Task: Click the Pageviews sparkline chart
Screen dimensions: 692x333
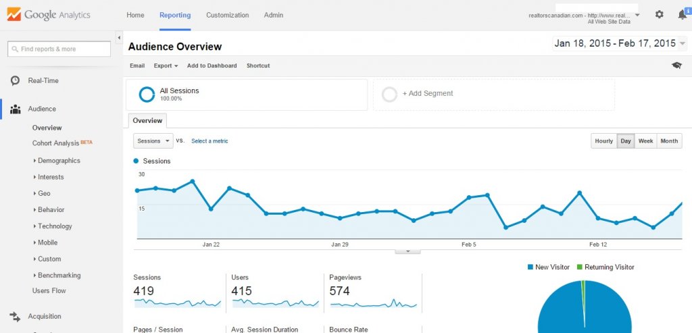Action: (x=373, y=303)
